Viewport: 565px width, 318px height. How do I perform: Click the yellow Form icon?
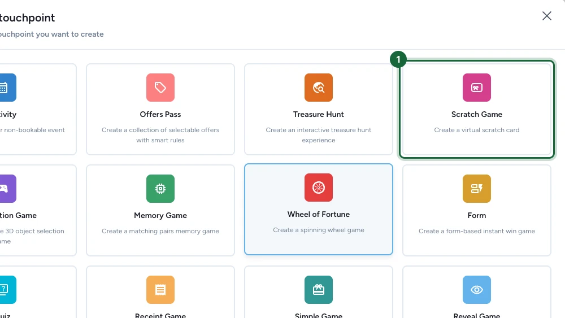pyautogui.click(x=477, y=189)
